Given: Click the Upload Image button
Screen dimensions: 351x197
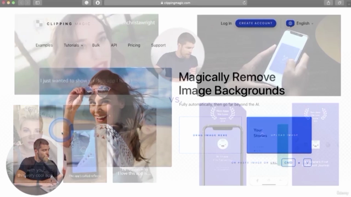Looking at the screenshot, I should pos(279,135).
